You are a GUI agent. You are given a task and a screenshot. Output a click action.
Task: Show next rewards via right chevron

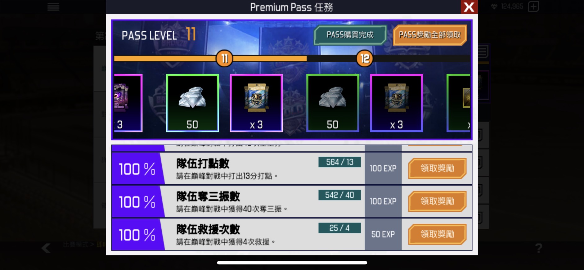(469, 125)
